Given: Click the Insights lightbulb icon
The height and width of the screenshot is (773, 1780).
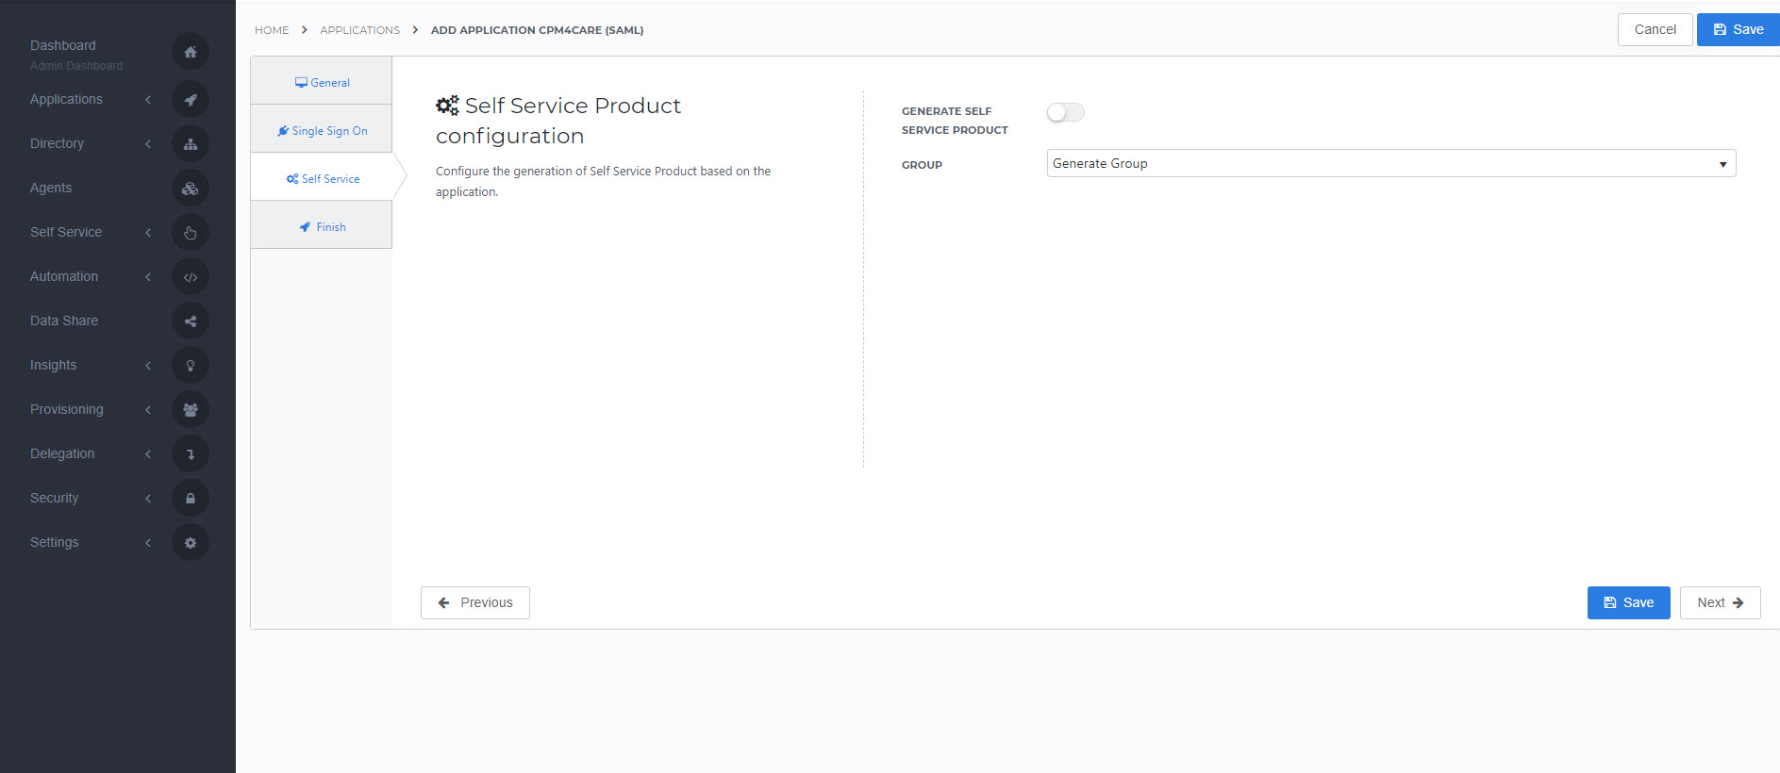Looking at the screenshot, I should [191, 365].
